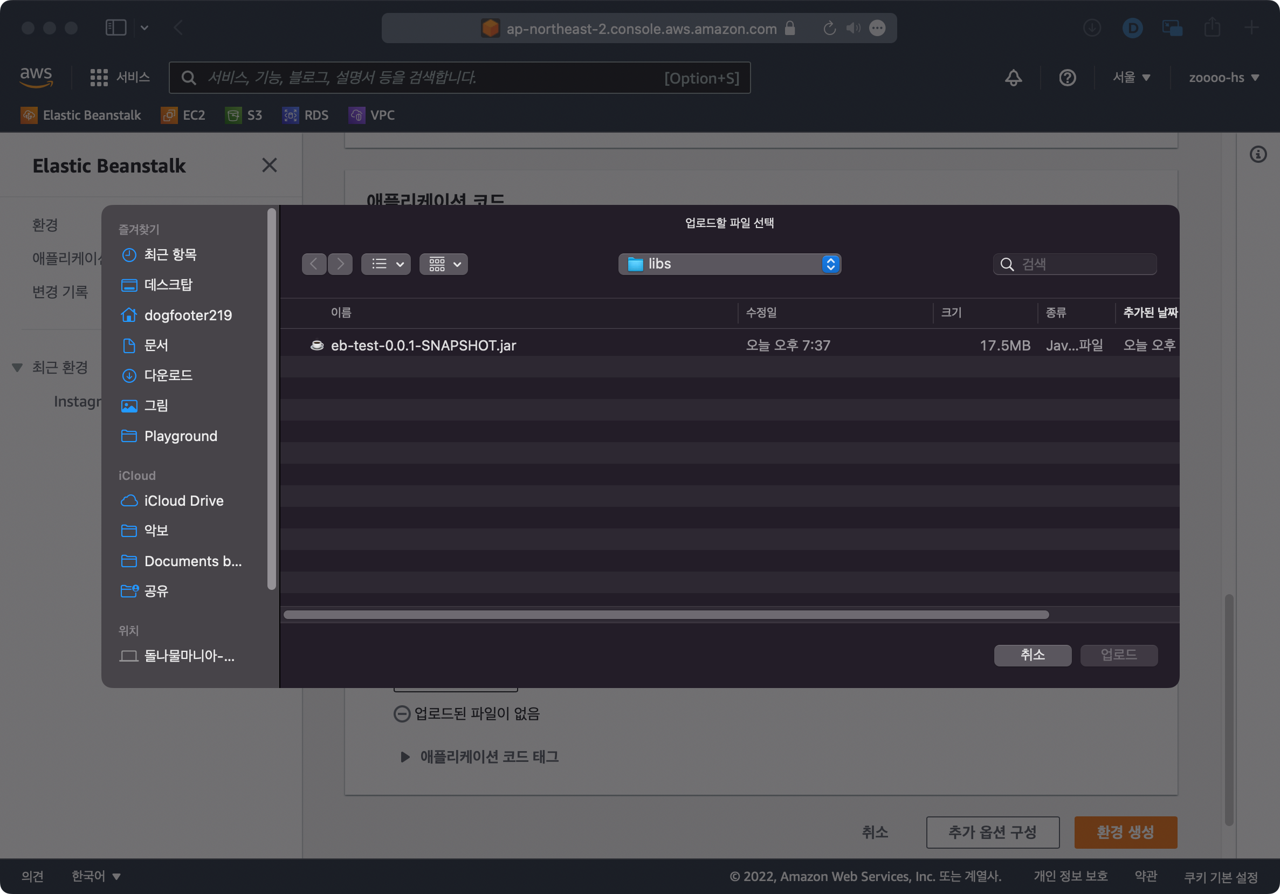Open the AWS home logo
The height and width of the screenshot is (894, 1280).
click(36, 77)
